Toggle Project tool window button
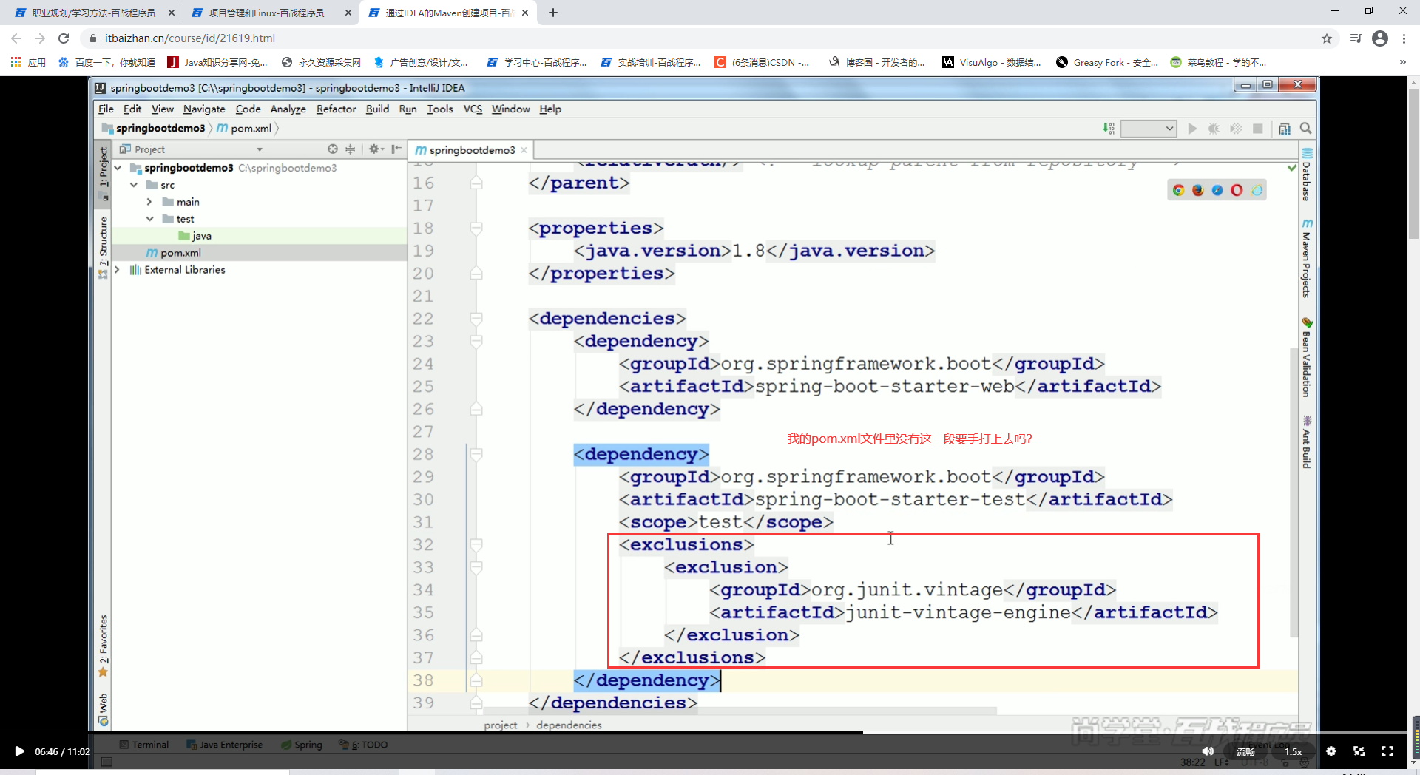This screenshot has height=775, width=1420. 104,173
